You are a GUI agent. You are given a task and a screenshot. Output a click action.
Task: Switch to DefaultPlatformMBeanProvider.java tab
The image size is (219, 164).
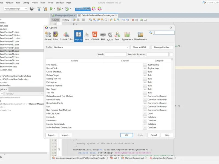98,15
